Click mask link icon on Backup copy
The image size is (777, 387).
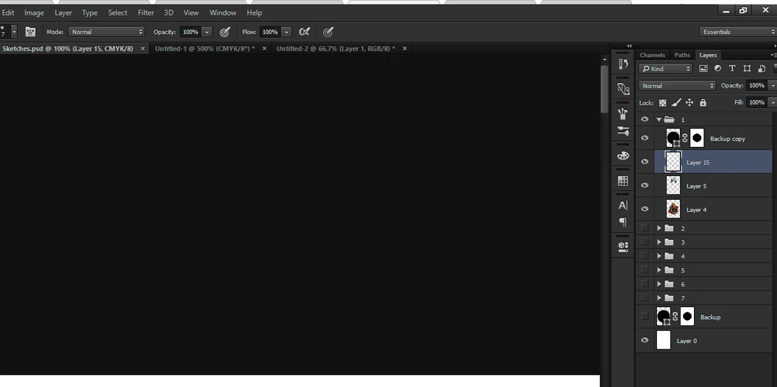tap(685, 138)
